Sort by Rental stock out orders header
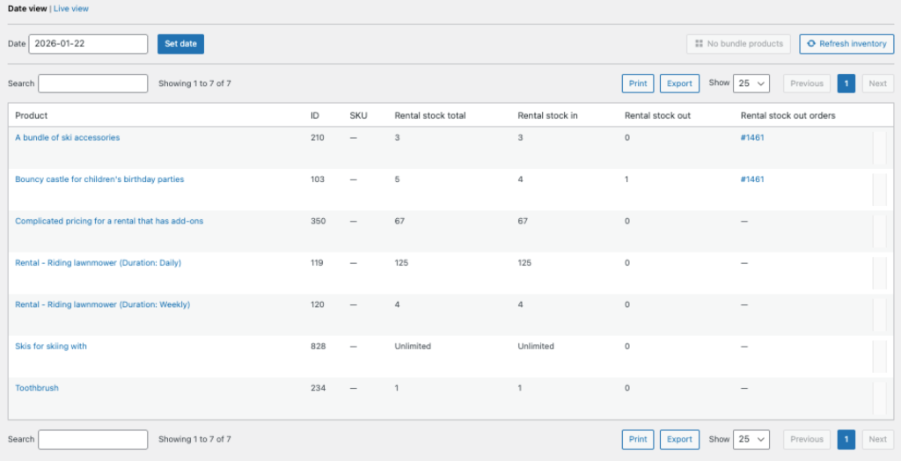Image resolution: width=901 pixels, height=461 pixels. [787, 115]
